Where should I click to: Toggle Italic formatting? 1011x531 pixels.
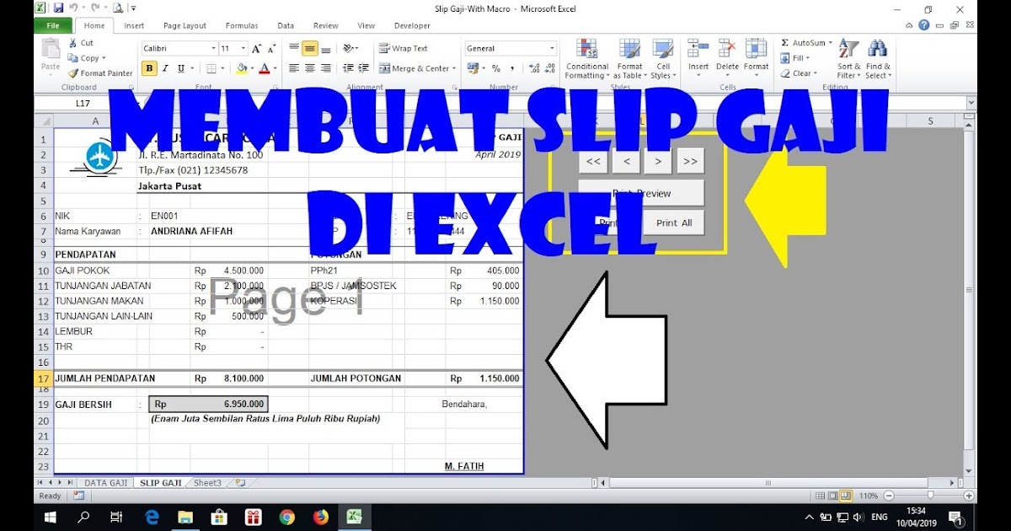(x=166, y=68)
